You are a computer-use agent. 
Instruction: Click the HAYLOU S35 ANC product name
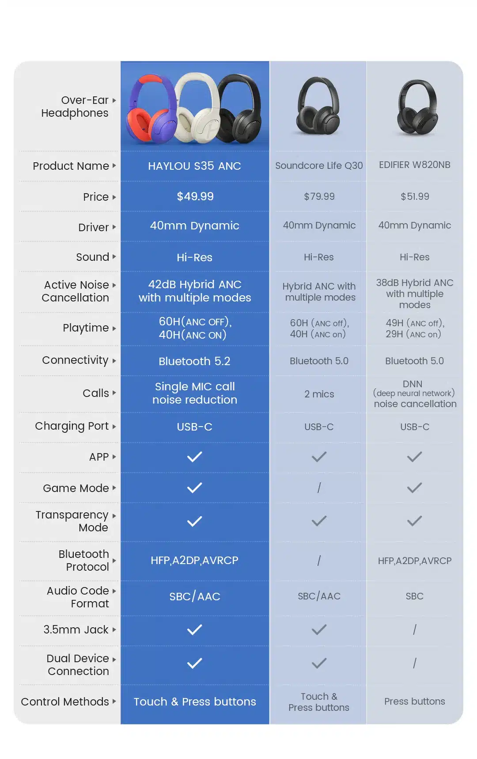pyautogui.click(x=194, y=166)
